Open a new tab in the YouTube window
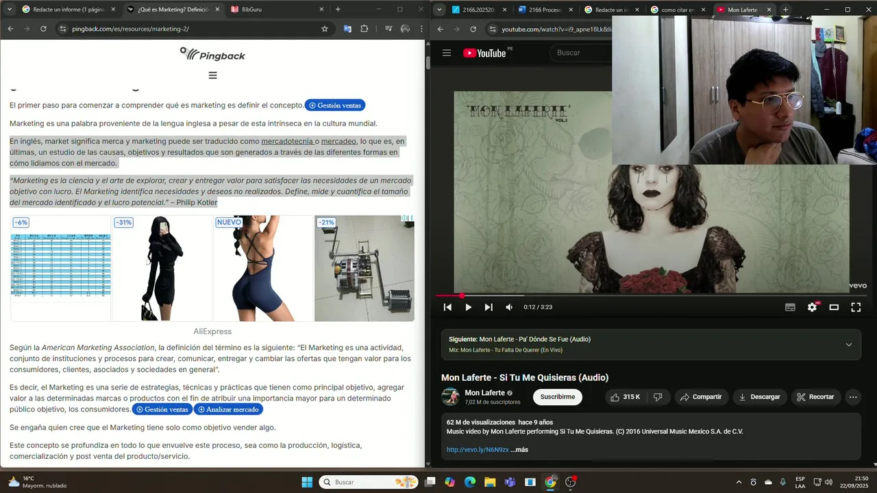 [786, 10]
